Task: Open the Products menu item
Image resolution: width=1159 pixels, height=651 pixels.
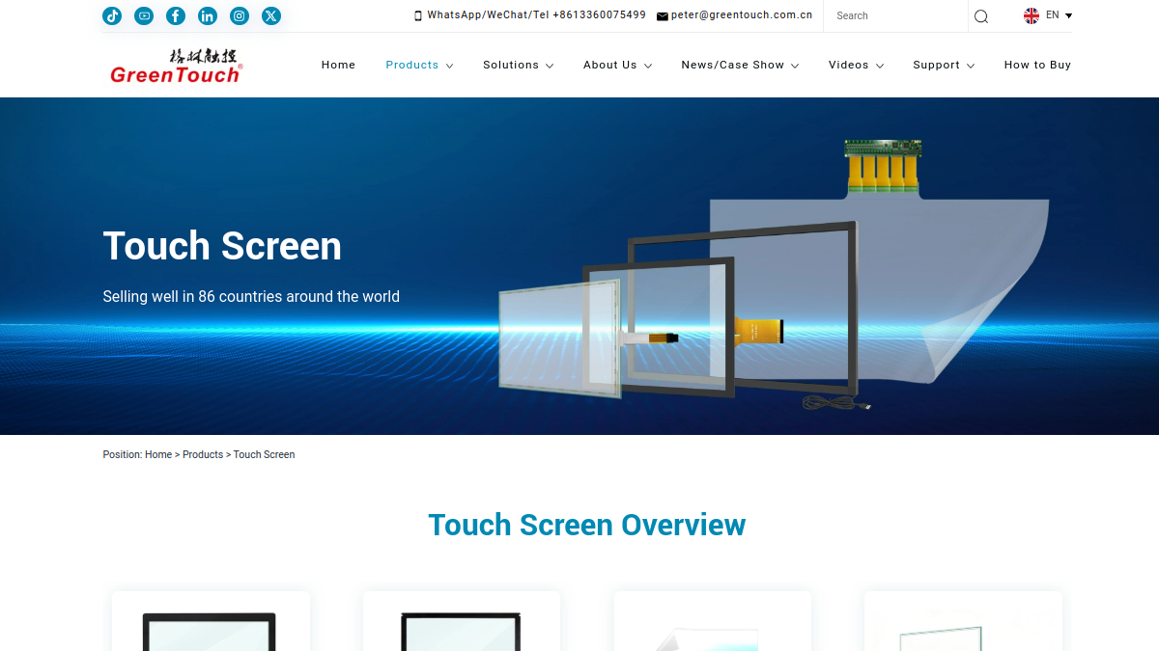Action: [412, 65]
